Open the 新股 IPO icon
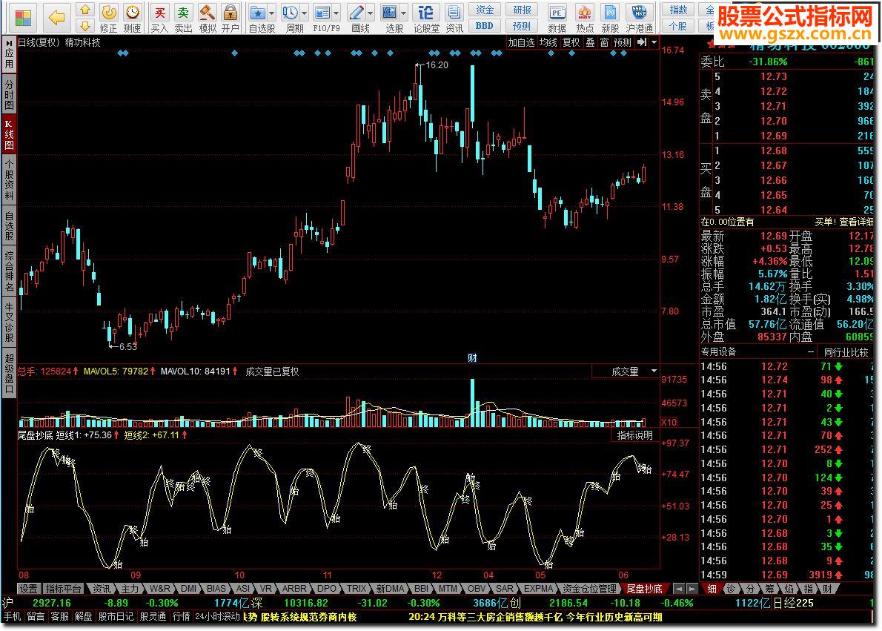Viewport: 882px width, 631px height. tap(610, 13)
